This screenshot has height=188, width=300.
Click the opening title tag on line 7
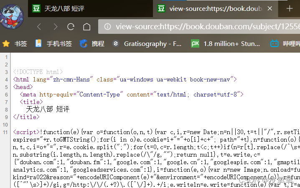pyautogui.click(x=31, y=102)
